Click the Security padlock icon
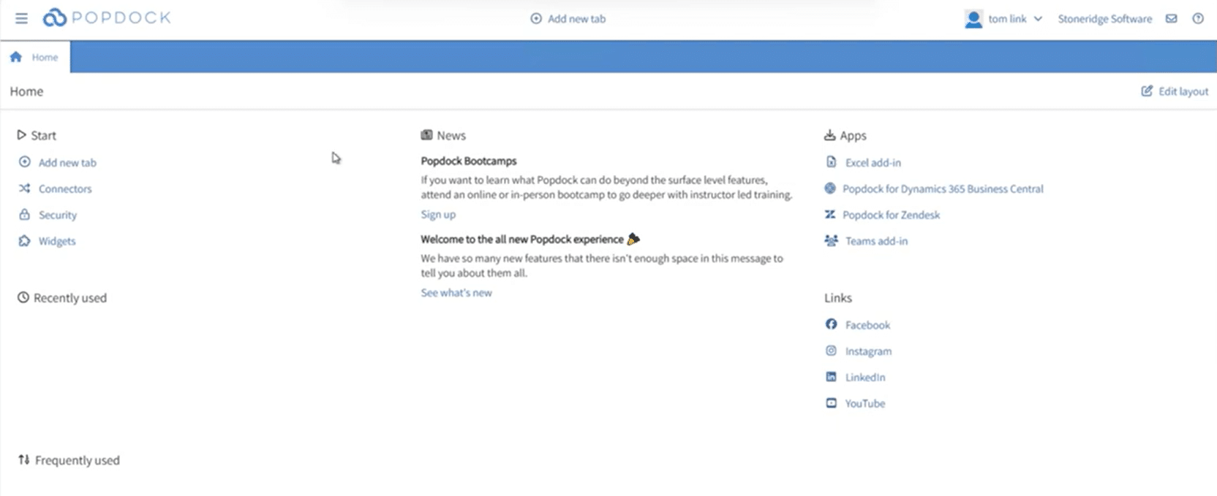 tap(24, 215)
